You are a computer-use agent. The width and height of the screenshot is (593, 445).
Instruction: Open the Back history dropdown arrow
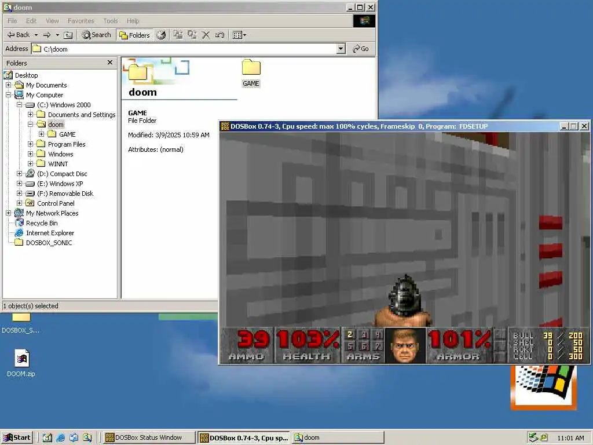tap(36, 35)
